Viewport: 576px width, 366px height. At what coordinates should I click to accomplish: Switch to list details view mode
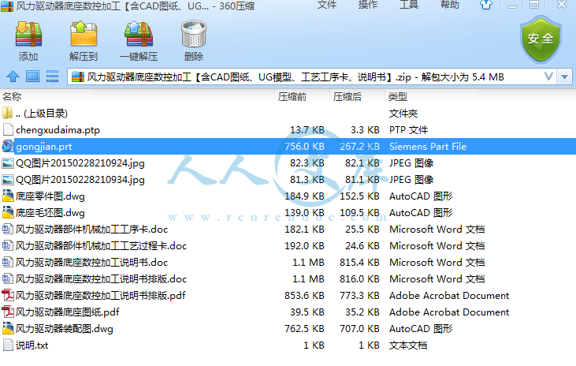52,77
